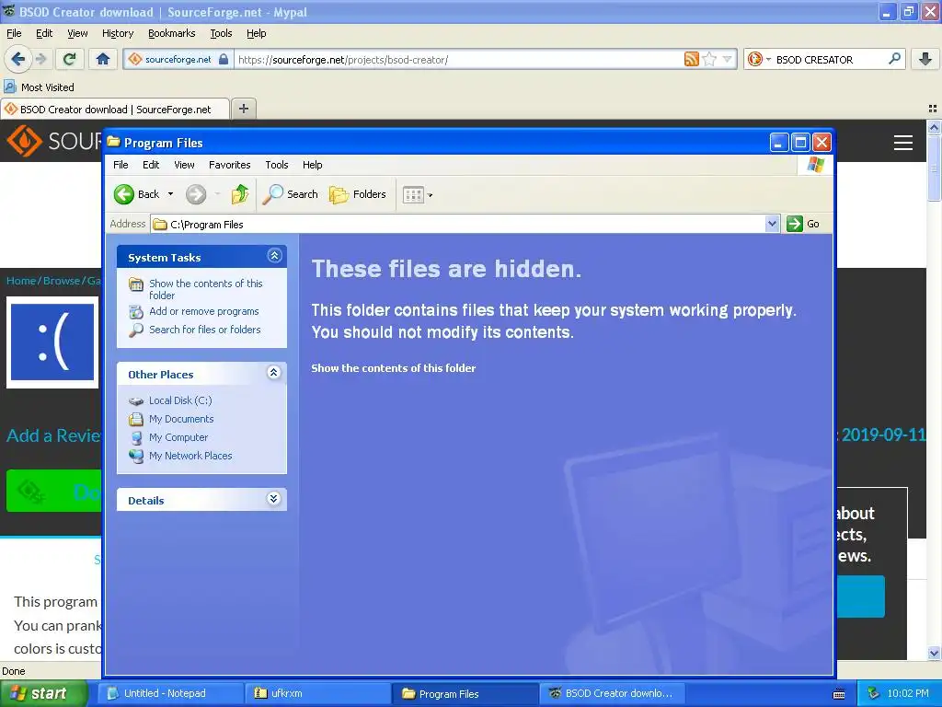
Task: Click the Program Files folder icon in title bar
Action: [x=113, y=142]
